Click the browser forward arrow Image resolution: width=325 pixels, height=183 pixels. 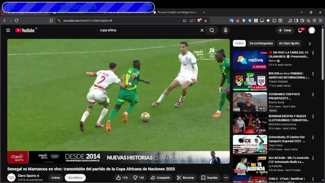10,21
